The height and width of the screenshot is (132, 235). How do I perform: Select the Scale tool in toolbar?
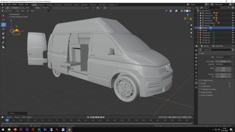click(4, 33)
